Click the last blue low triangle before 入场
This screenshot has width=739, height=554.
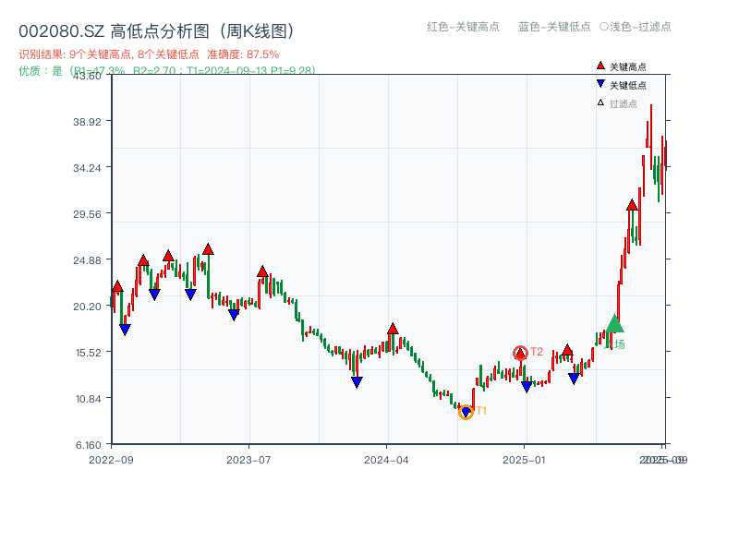574,379
